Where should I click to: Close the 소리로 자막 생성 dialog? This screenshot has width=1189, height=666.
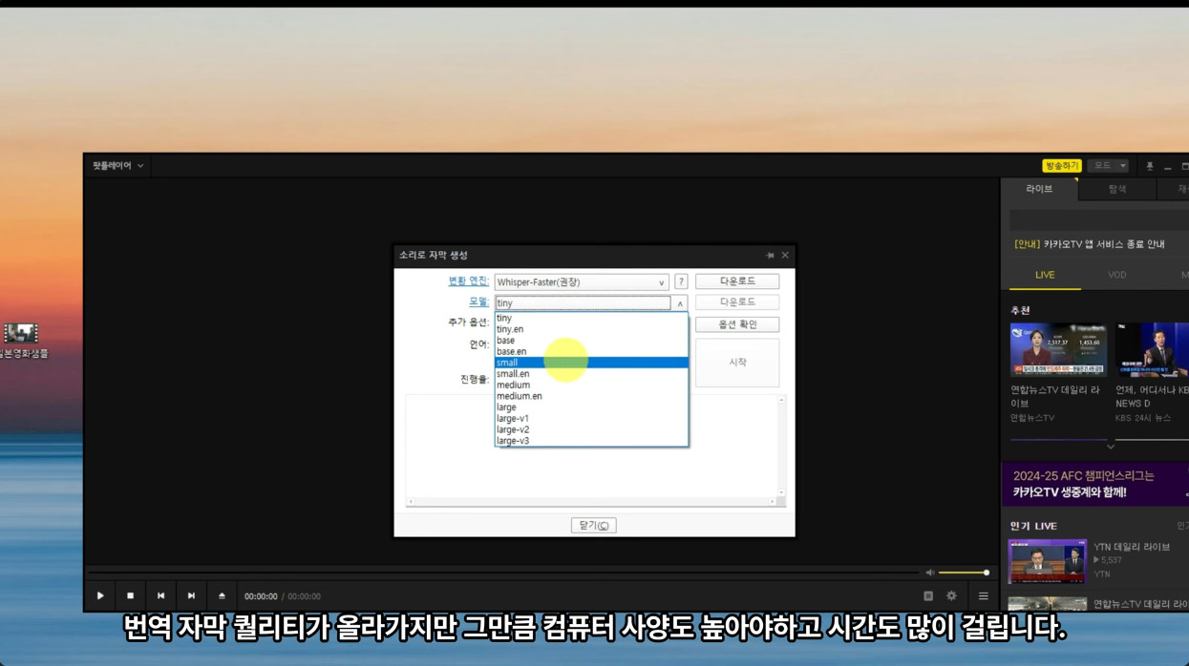[x=785, y=256]
